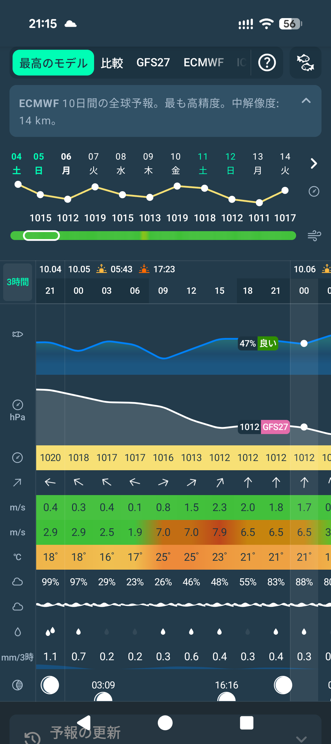Viewport: 331px width, 744px height.
Task: Tap the moon phase row icon
Action: click(17, 685)
